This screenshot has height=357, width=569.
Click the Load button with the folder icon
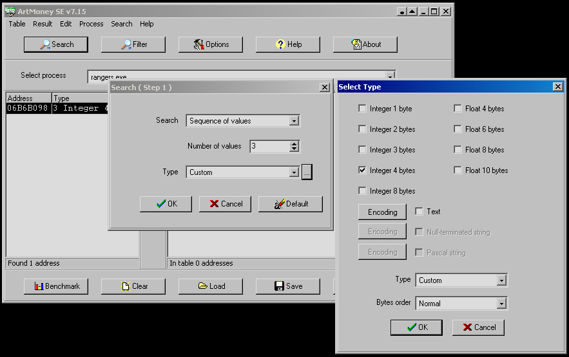(211, 286)
